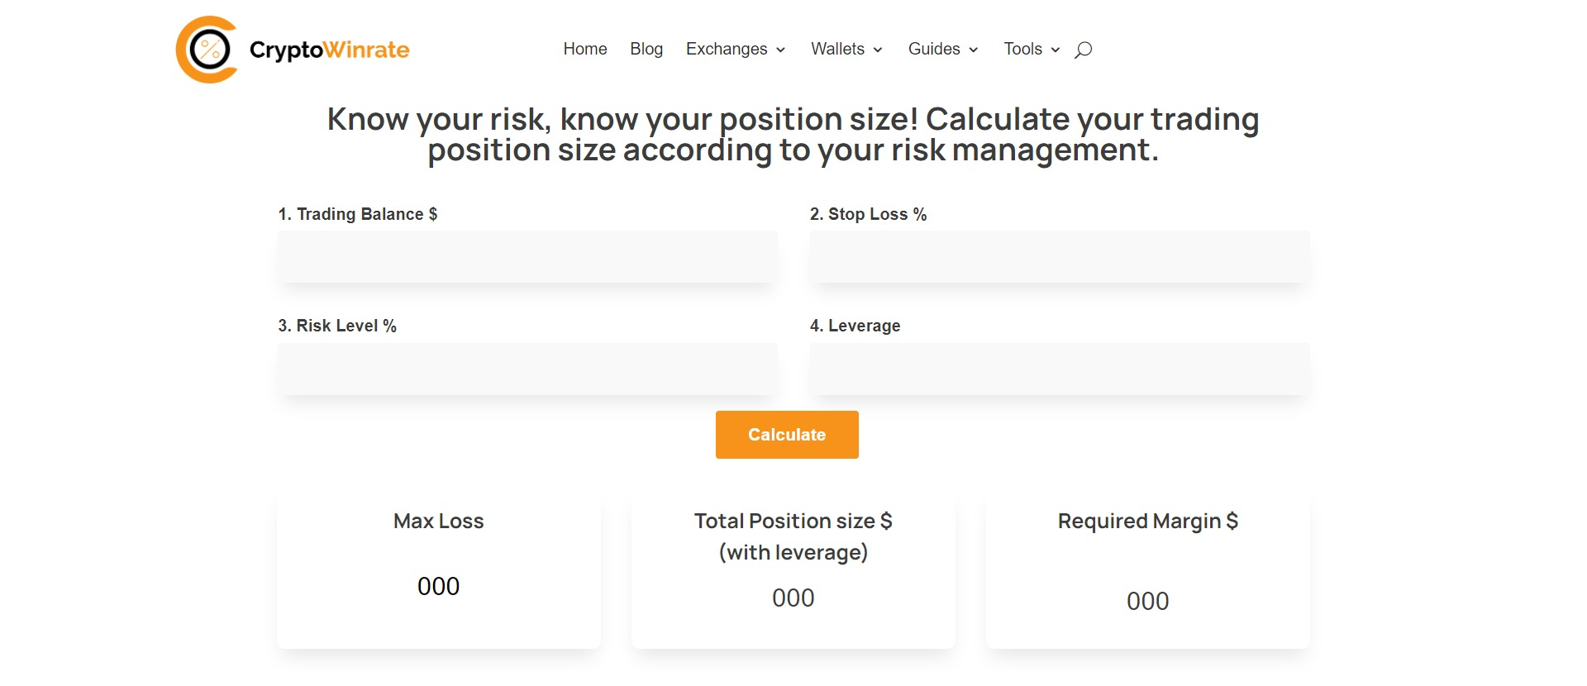1587x686 pixels.
Task: Focus the Trading Balance $ input field
Action: (527, 256)
